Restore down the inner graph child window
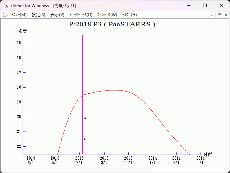This screenshot has width=230, height=173. (219, 15)
